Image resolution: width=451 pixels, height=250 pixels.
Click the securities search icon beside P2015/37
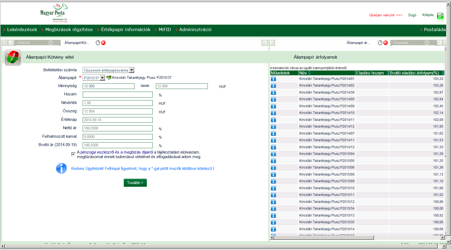[109, 77]
